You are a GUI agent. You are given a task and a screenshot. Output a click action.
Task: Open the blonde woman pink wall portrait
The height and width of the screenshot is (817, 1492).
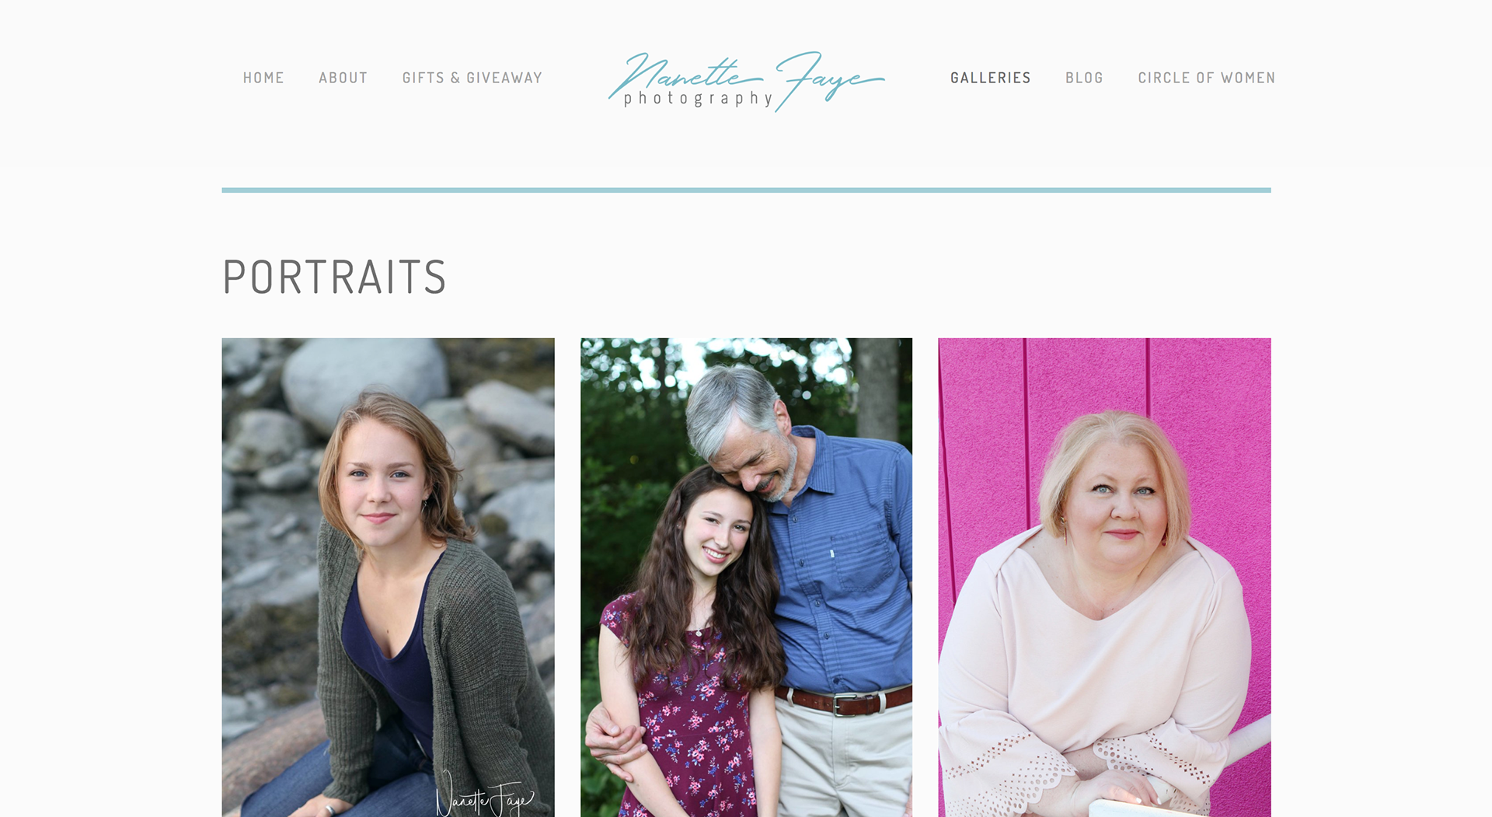point(1104,577)
